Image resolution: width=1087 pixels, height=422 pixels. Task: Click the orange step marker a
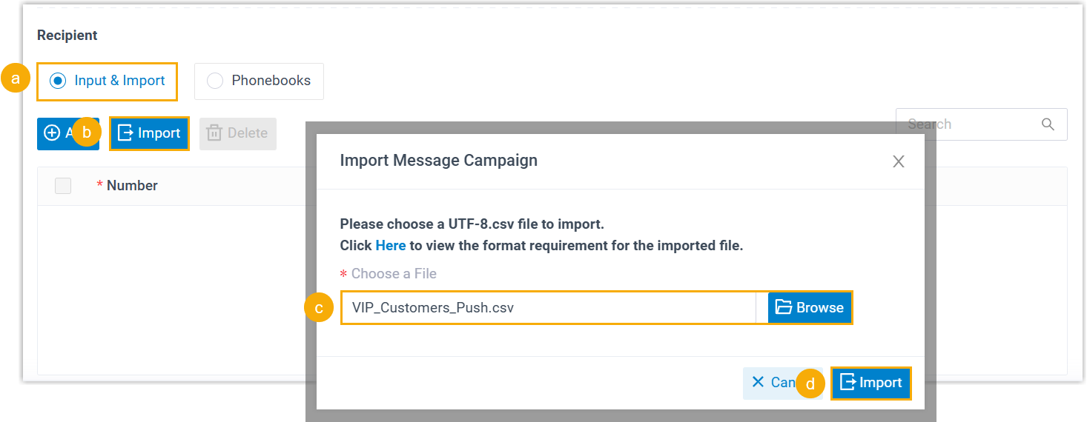[16, 79]
